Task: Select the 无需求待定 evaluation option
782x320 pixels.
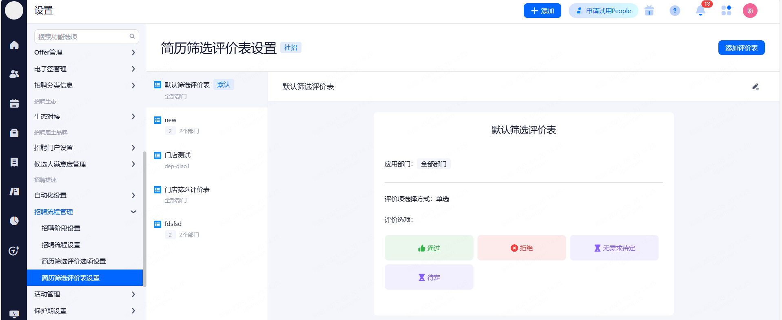Action: pos(614,248)
